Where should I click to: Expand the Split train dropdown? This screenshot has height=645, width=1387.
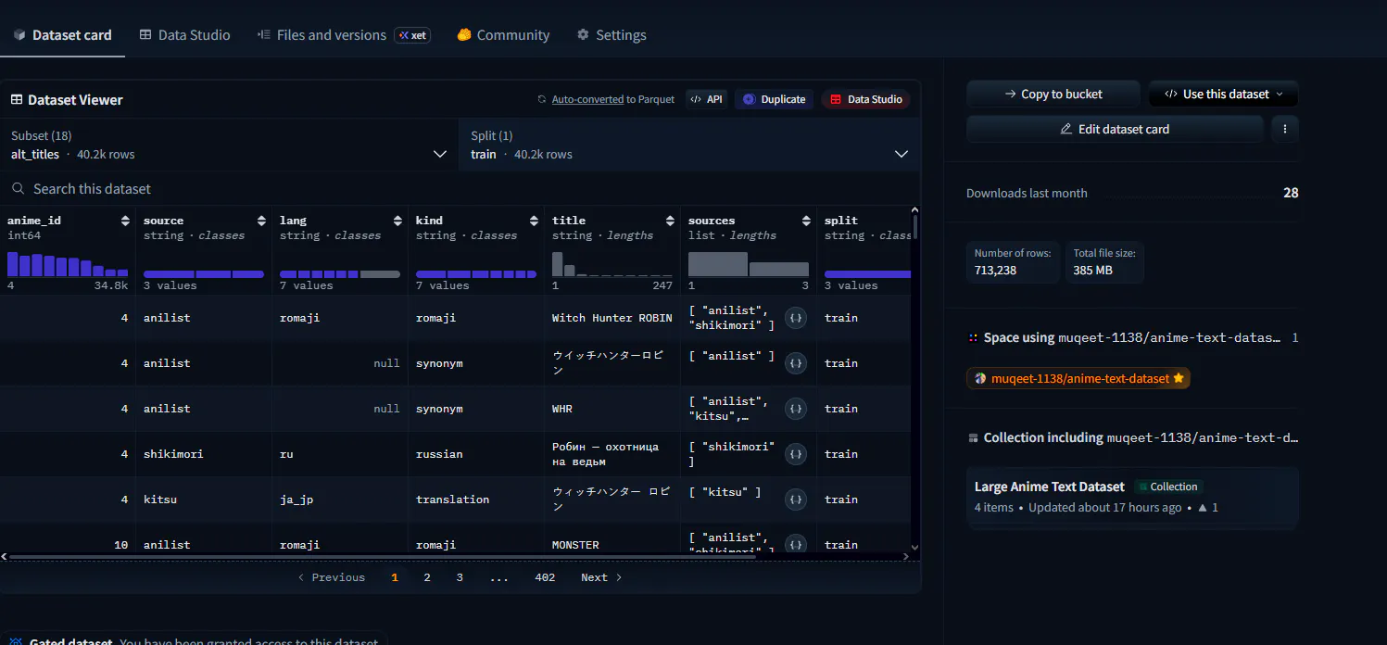click(x=689, y=145)
